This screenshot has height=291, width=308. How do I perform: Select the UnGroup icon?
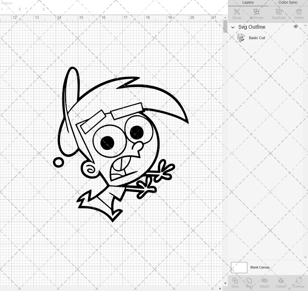[256, 12]
